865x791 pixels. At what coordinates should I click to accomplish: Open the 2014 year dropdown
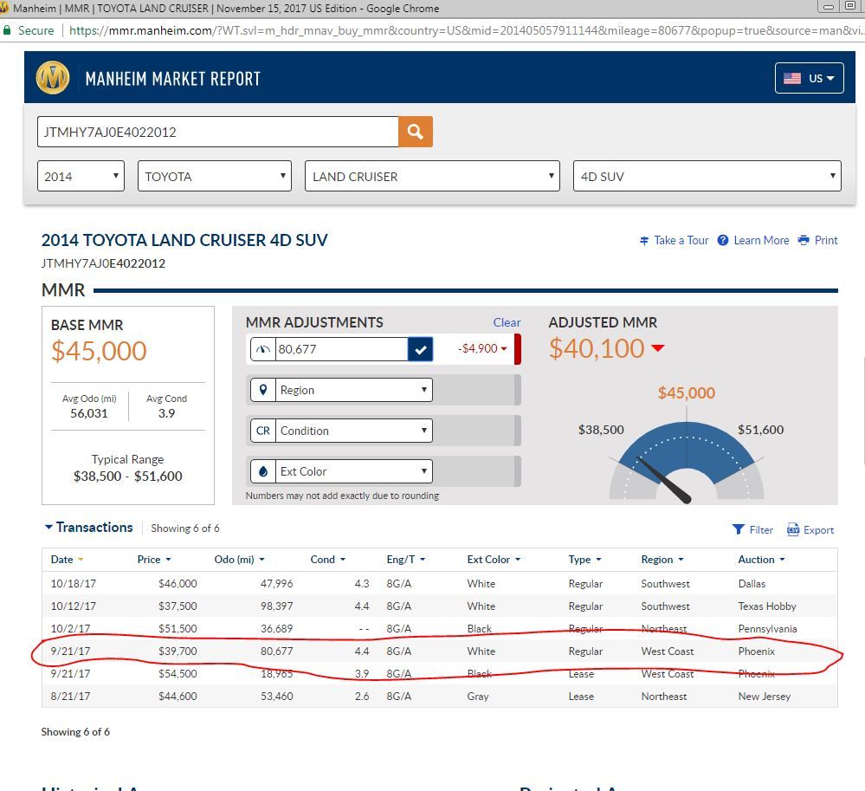[x=81, y=176]
